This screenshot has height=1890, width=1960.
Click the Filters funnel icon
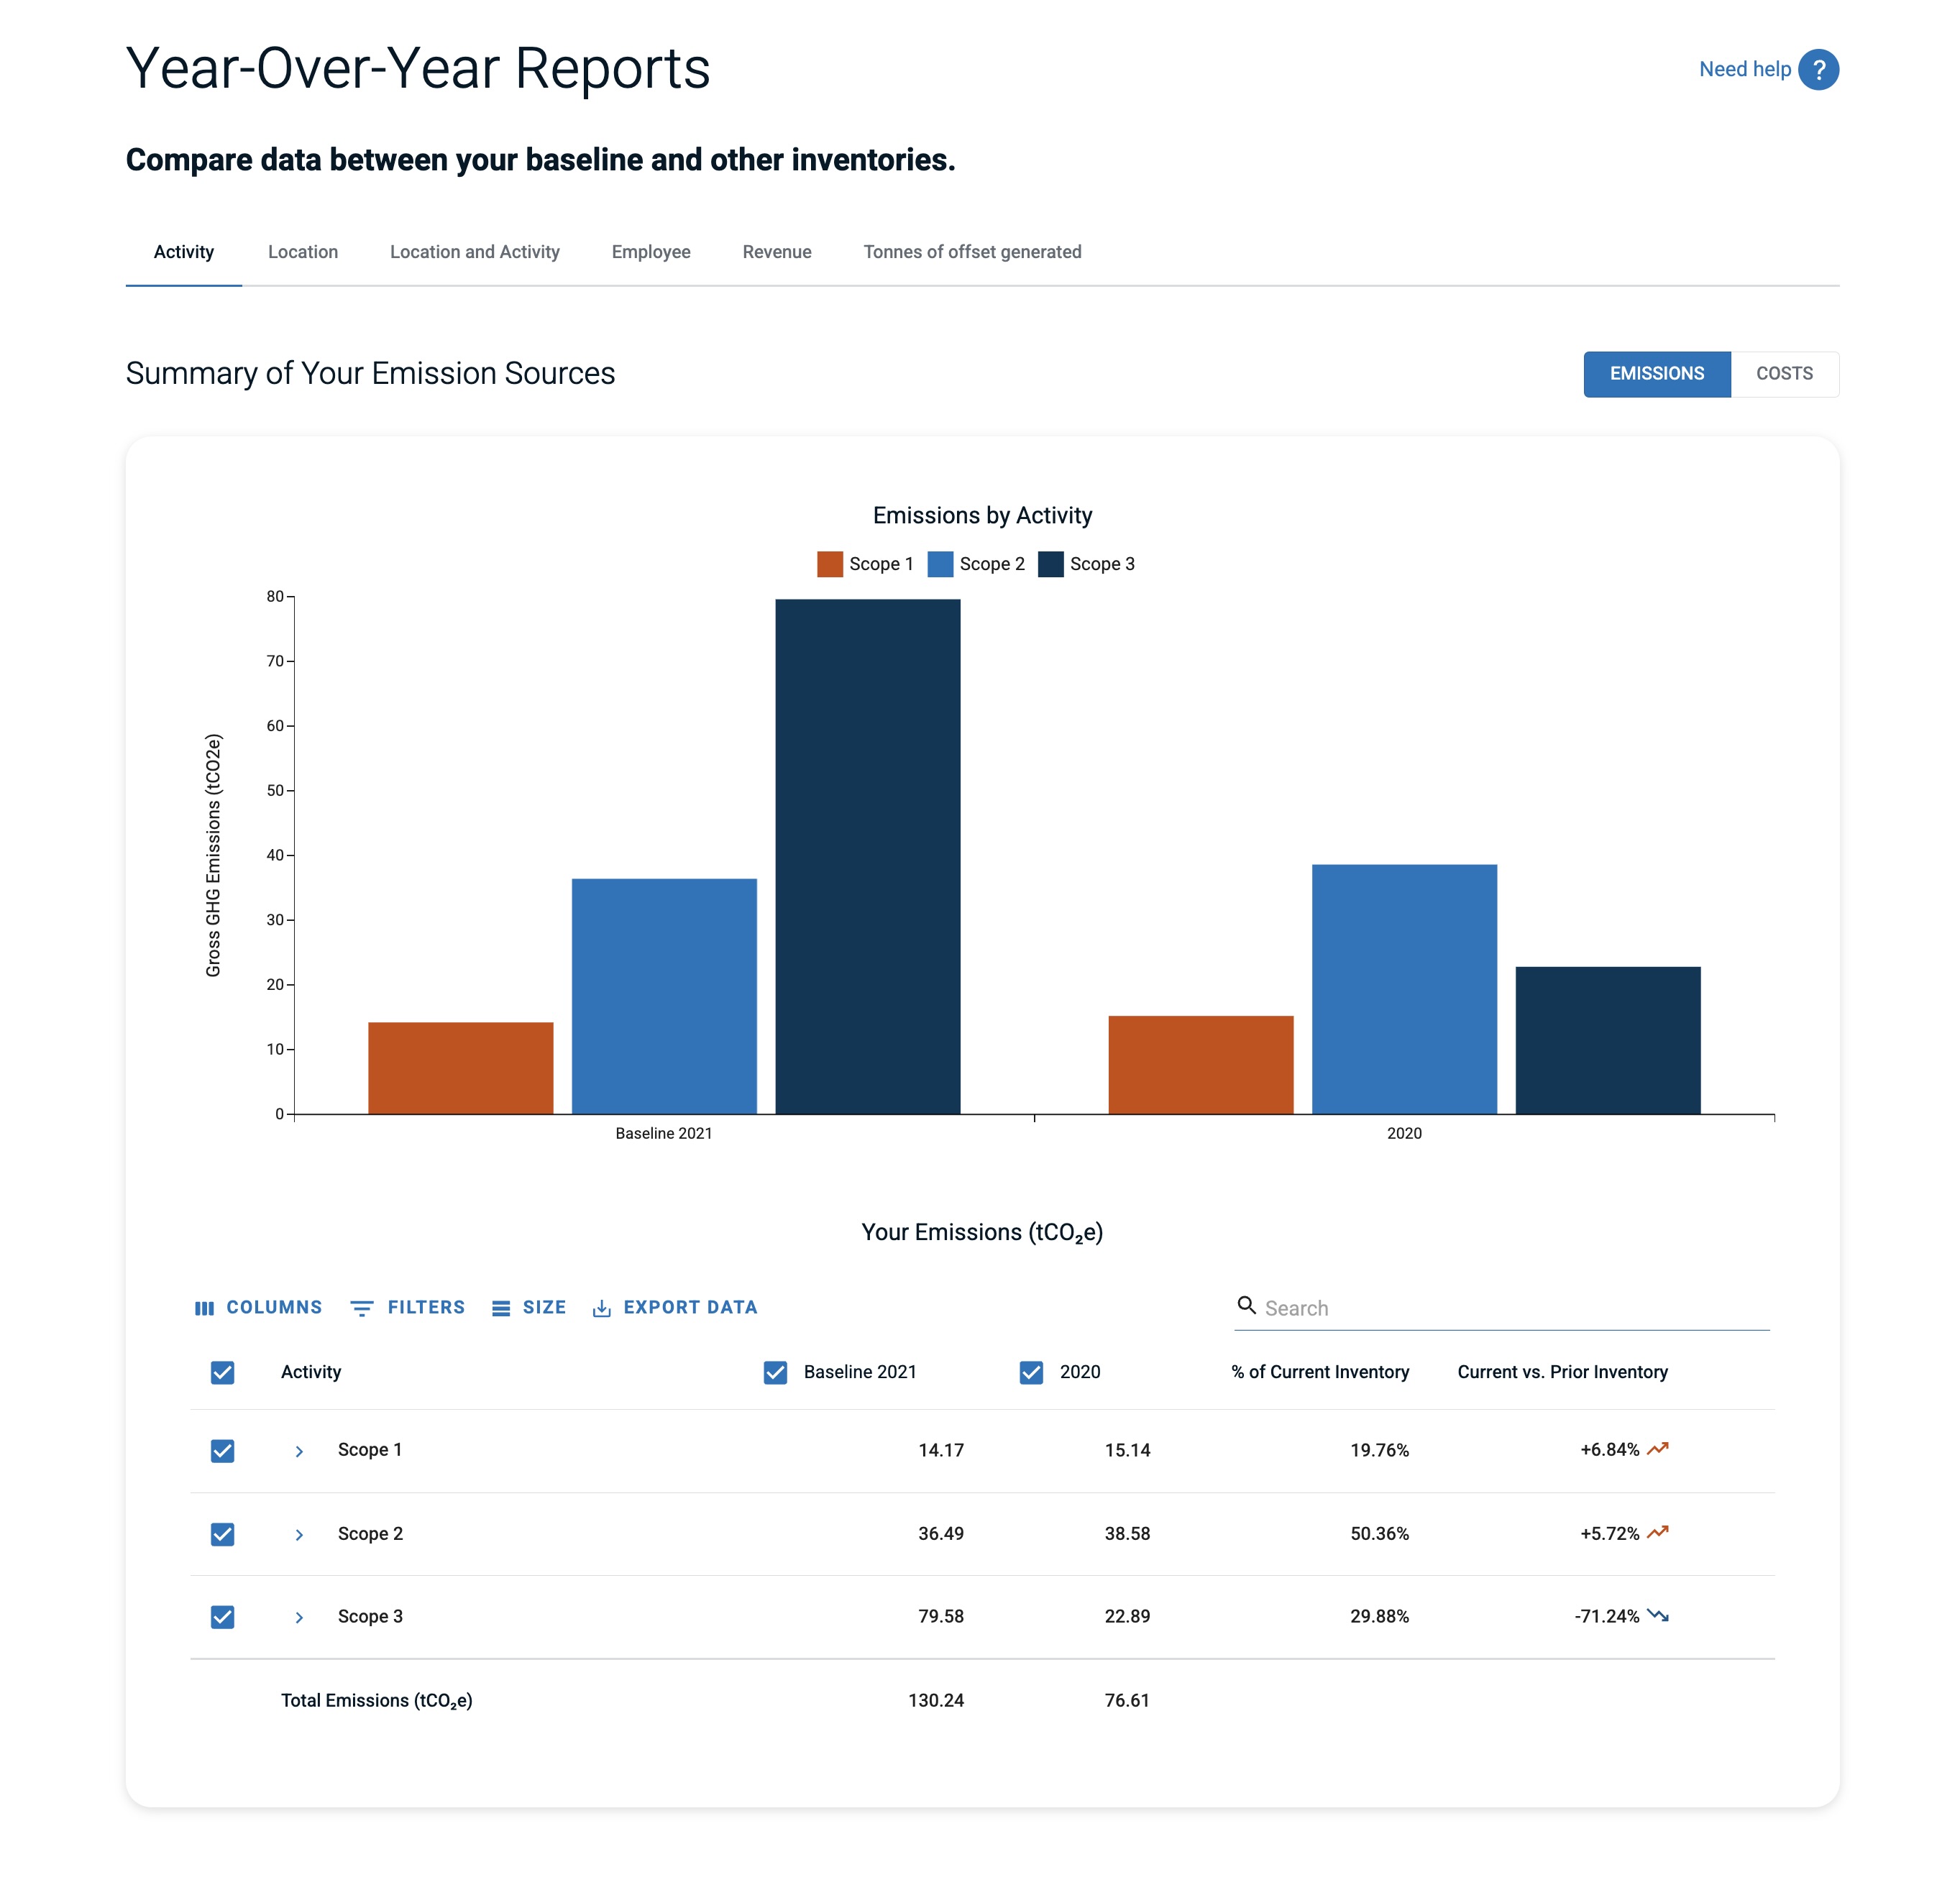tap(361, 1307)
